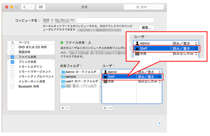Viewport: 210px width, 136px height.
Task: Add a user with plus button
Action: click(x=105, y=108)
